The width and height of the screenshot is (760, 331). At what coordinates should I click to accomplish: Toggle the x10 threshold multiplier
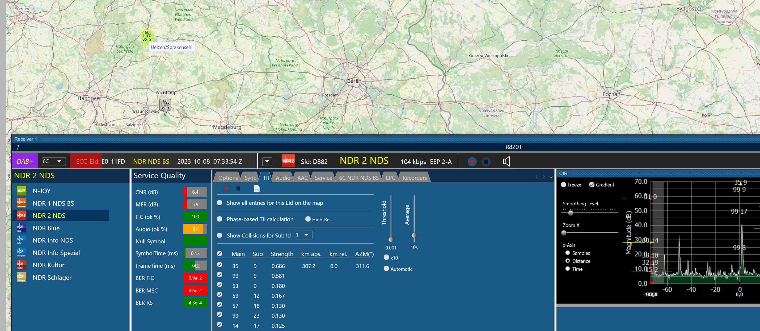point(386,257)
